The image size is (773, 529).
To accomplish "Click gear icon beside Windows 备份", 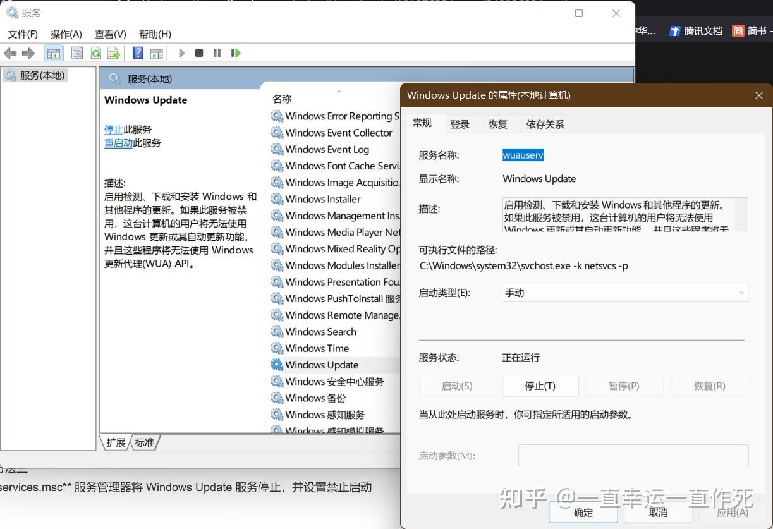I will (277, 398).
